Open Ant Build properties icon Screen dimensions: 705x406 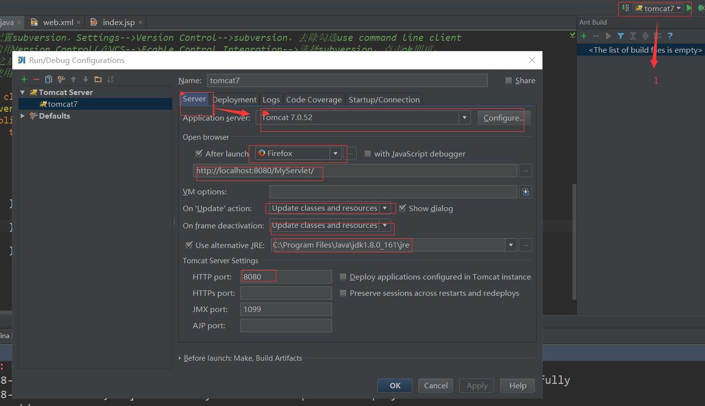point(657,36)
